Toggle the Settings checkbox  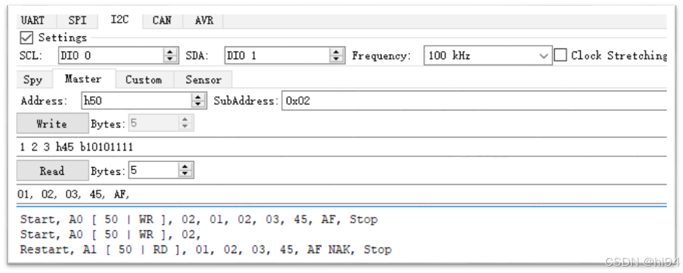27,38
